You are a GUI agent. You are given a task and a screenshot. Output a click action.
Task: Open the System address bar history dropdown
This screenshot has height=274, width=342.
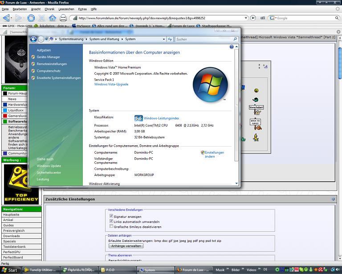[164, 39]
